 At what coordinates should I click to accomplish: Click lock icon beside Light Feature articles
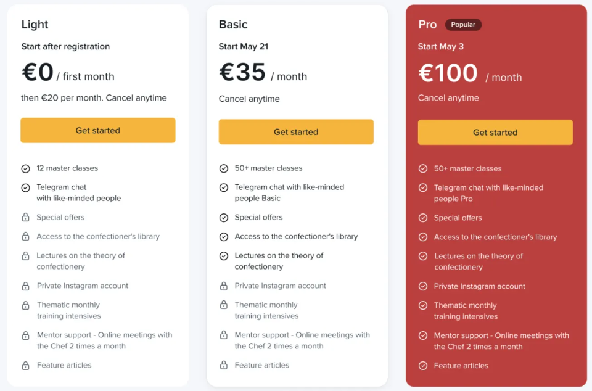25,365
